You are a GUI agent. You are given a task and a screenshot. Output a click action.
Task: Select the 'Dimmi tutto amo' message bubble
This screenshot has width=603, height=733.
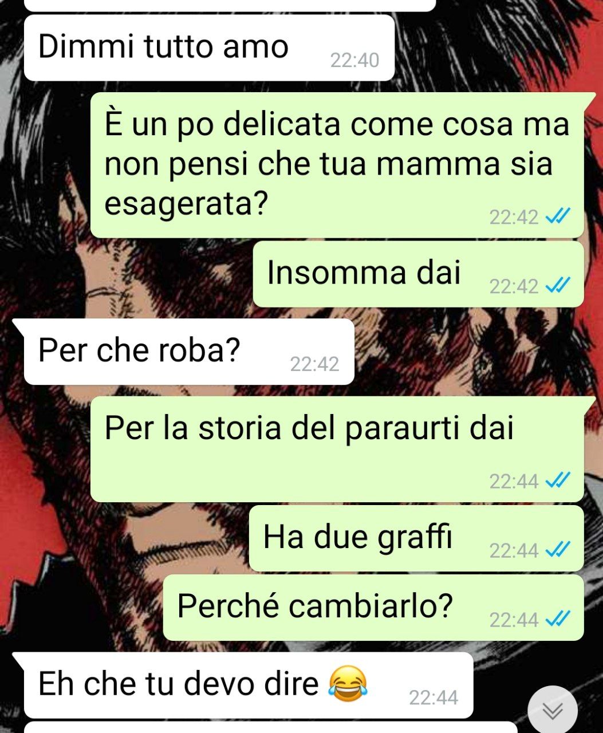click(210, 48)
